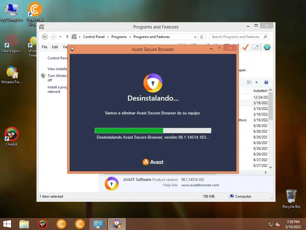The width and height of the screenshot is (306, 230).
Task: Open Turn Windows features on or off
Action: coord(57,78)
